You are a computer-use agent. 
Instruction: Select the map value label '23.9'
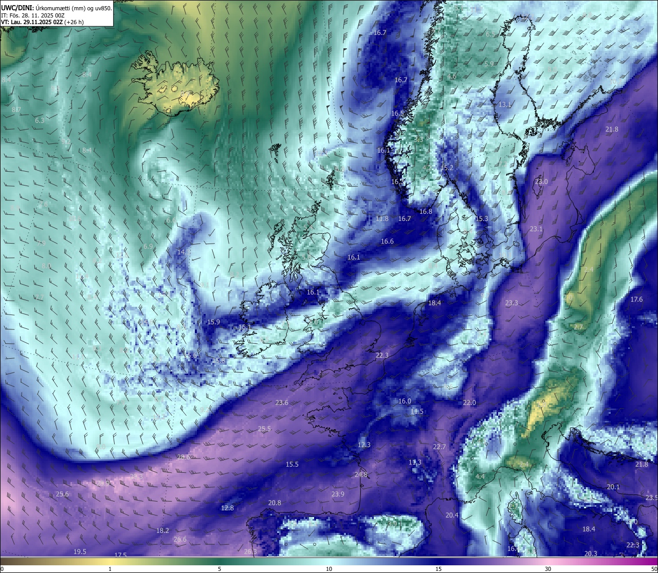pyautogui.click(x=338, y=494)
